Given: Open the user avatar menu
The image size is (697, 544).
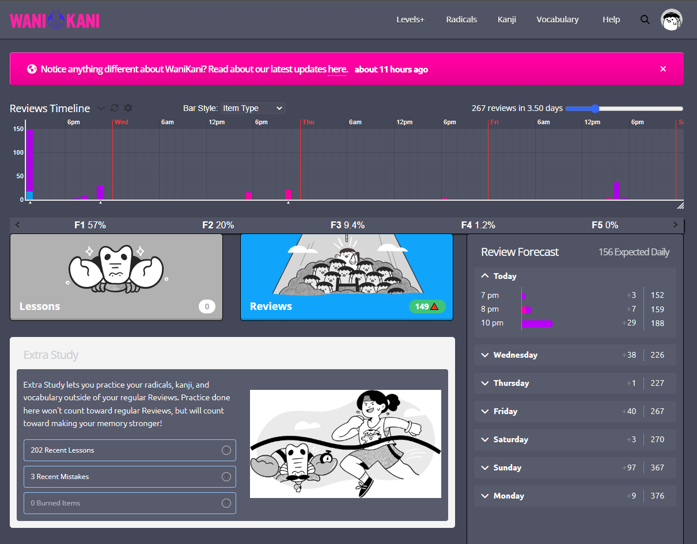Looking at the screenshot, I should tap(672, 20).
